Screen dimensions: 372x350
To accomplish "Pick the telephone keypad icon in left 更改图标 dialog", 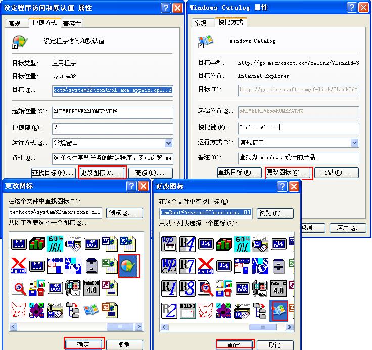I will pos(73,288).
